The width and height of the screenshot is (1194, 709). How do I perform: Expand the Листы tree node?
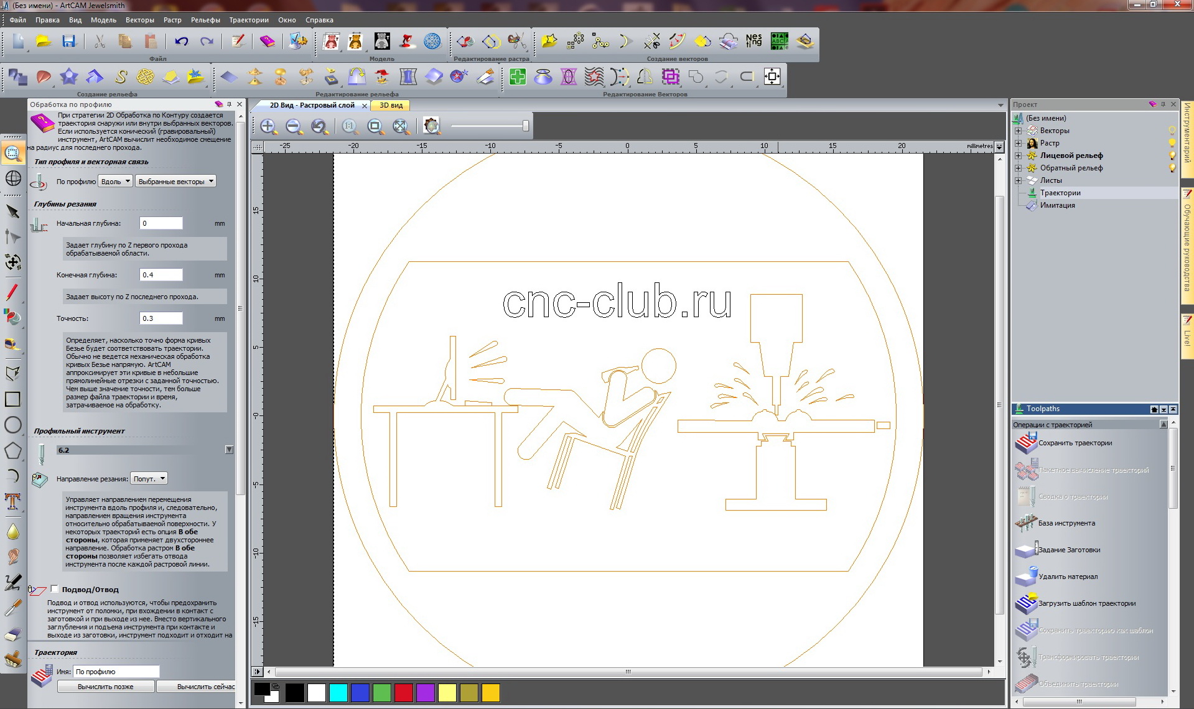point(1019,180)
